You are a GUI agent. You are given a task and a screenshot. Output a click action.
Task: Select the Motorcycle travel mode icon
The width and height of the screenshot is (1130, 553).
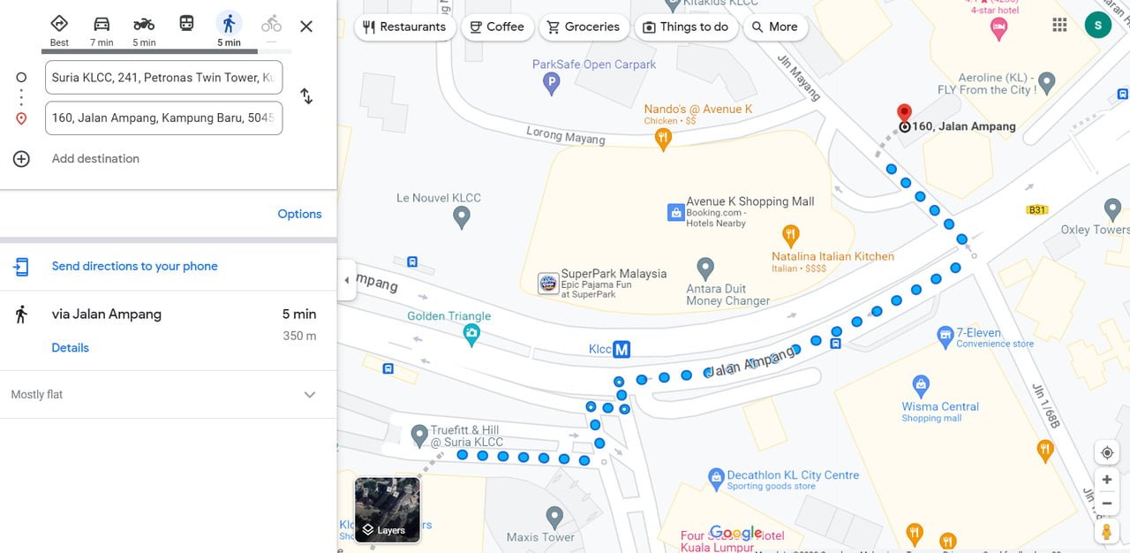144,24
